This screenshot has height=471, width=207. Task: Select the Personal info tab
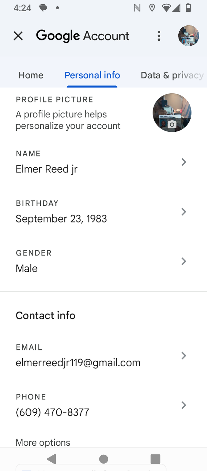92,75
